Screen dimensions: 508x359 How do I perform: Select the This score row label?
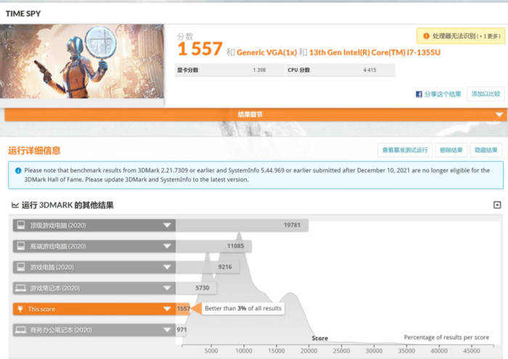click(41, 309)
